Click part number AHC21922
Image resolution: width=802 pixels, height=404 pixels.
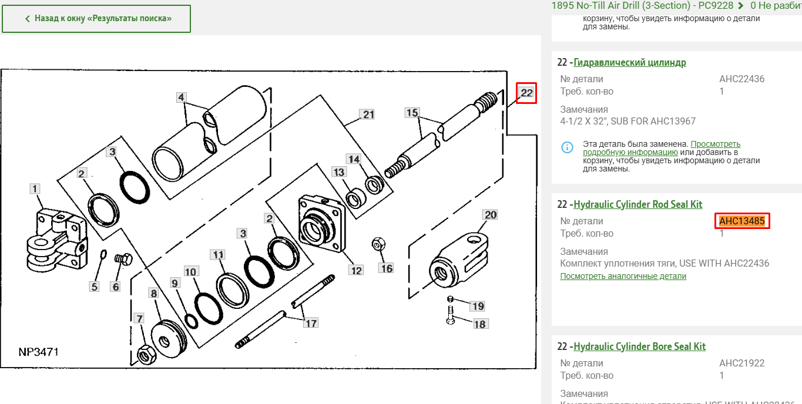(x=742, y=363)
